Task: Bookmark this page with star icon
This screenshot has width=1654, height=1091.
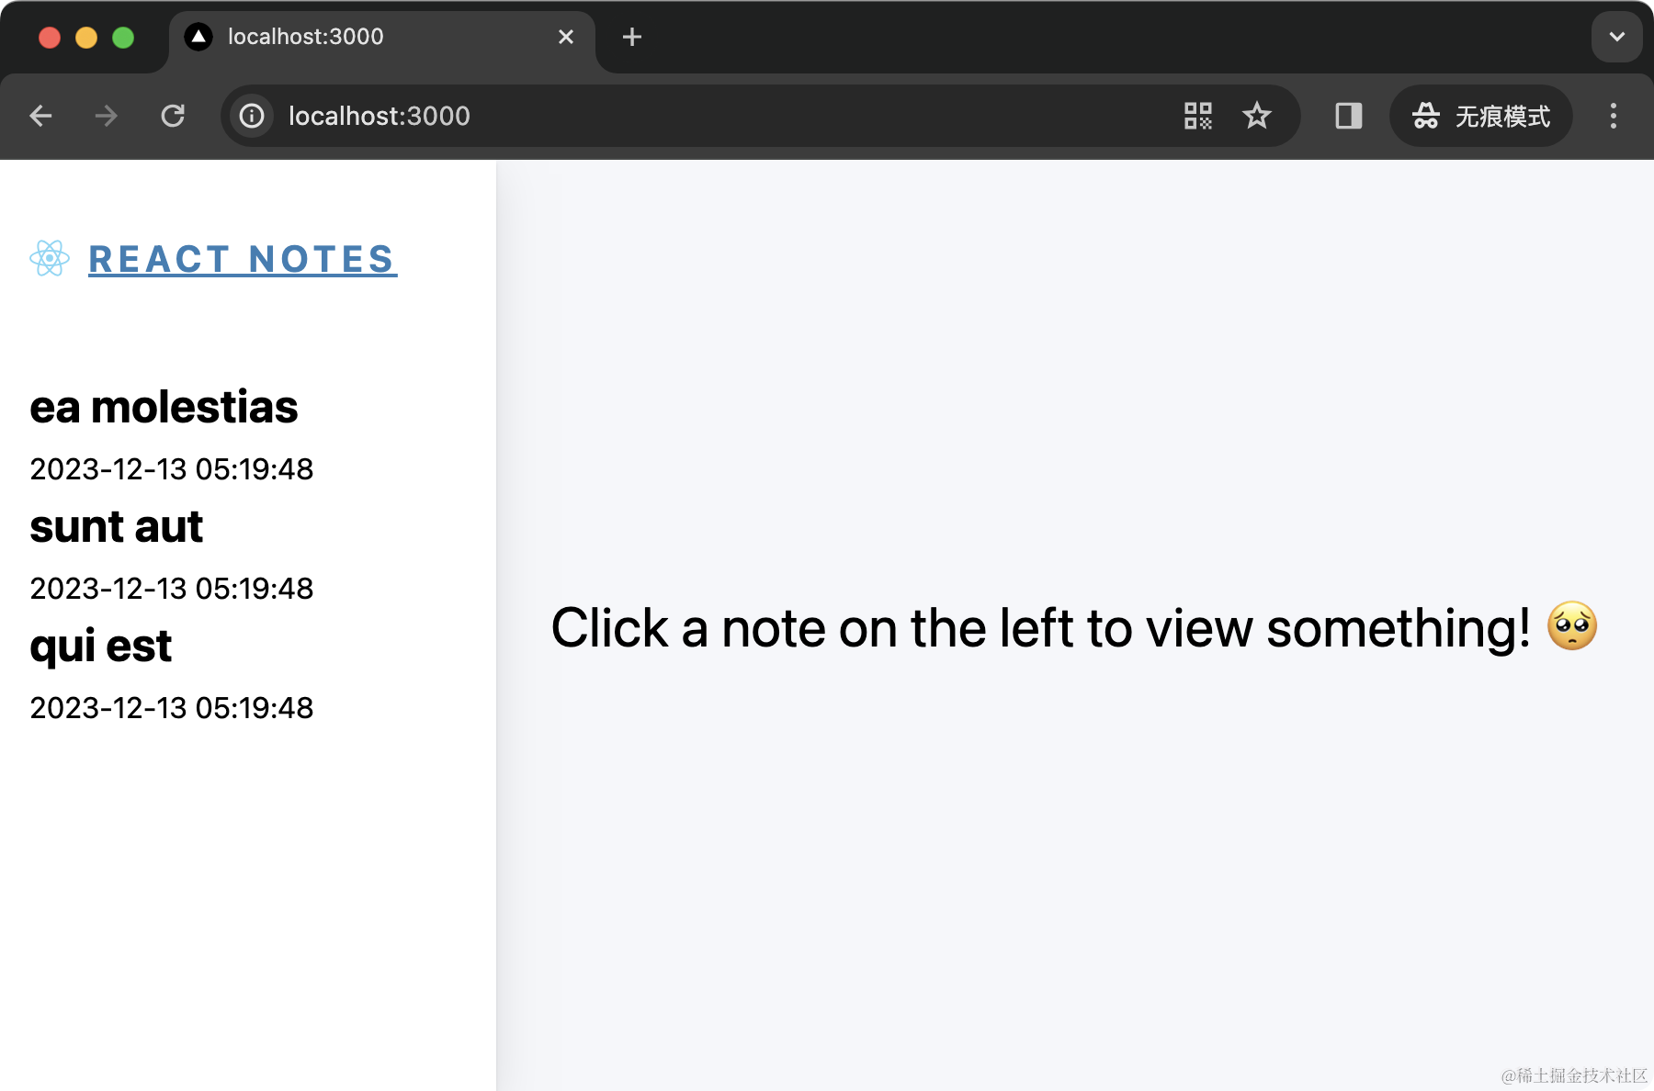Action: click(x=1256, y=116)
